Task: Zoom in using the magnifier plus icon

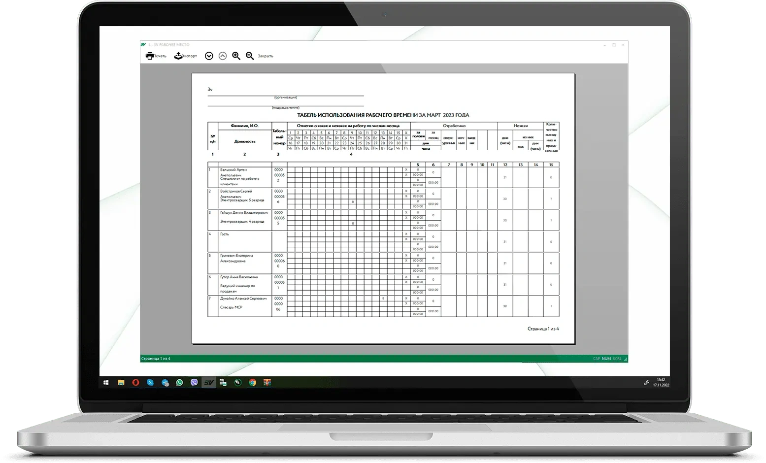Action: pyautogui.click(x=236, y=56)
